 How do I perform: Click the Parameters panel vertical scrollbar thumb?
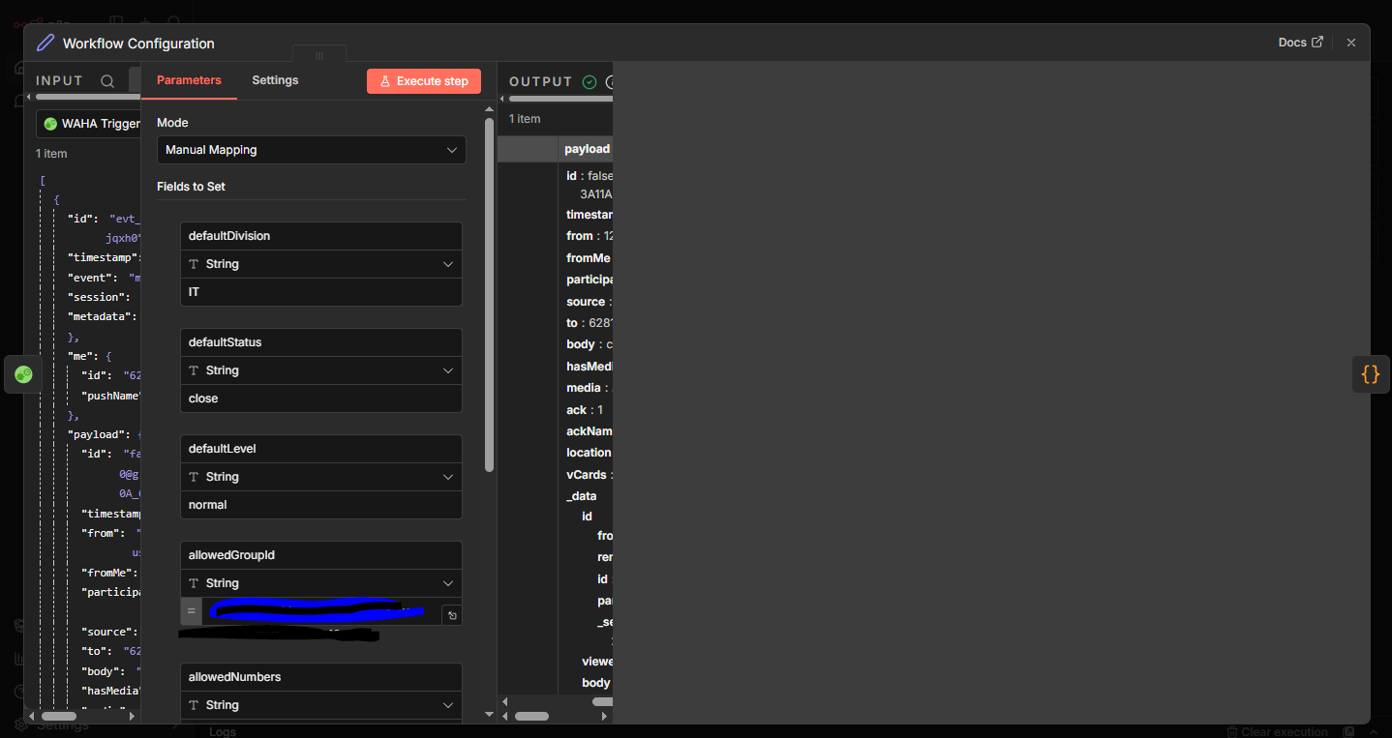pyautogui.click(x=489, y=295)
